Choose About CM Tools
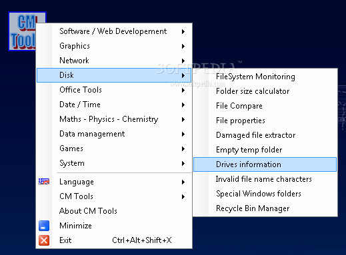Screen dimensions: 346x255 point(114,211)
